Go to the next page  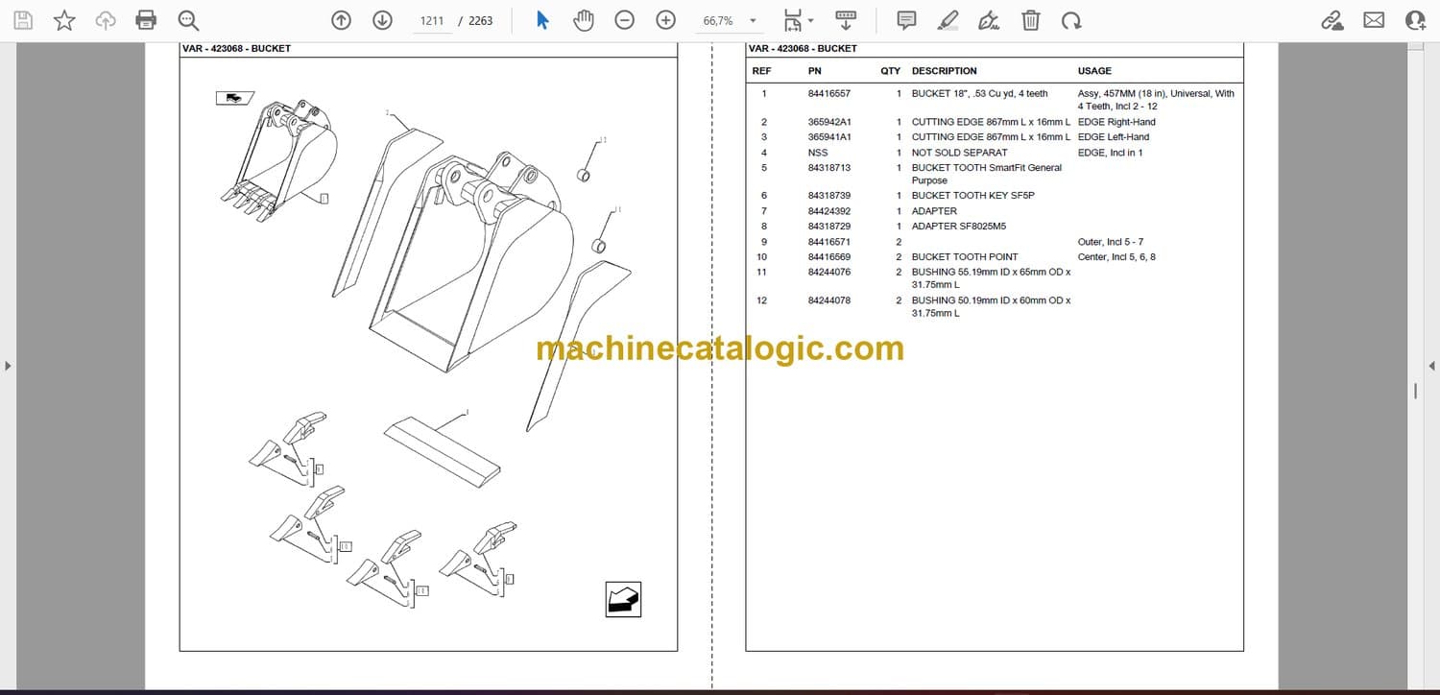(382, 20)
